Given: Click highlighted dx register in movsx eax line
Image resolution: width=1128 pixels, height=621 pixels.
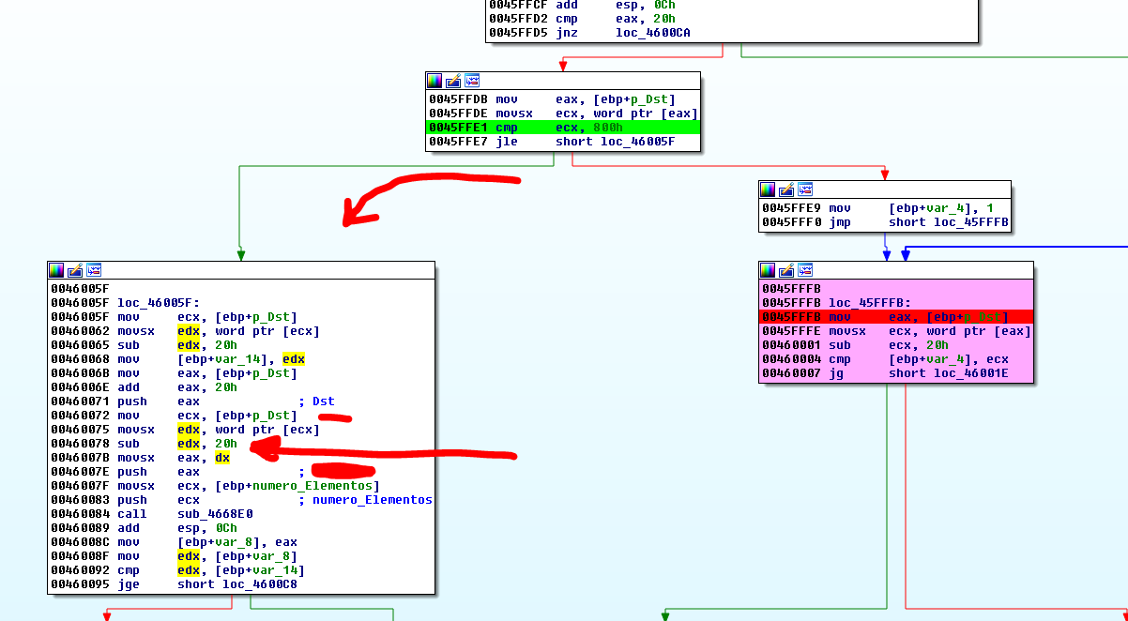Looking at the screenshot, I should pyautogui.click(x=222, y=458).
